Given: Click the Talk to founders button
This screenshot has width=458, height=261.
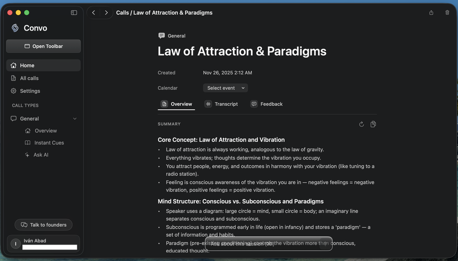Looking at the screenshot, I should (x=44, y=225).
